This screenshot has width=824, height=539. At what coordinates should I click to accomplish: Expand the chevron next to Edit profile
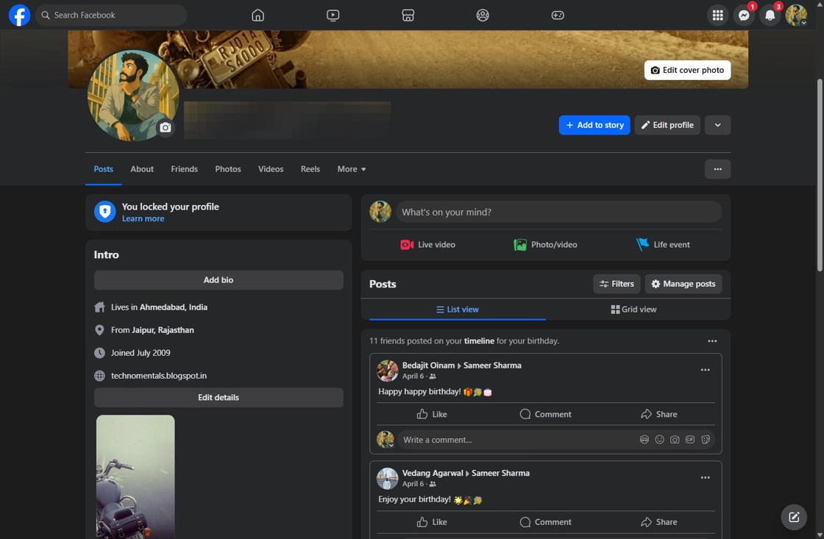718,125
